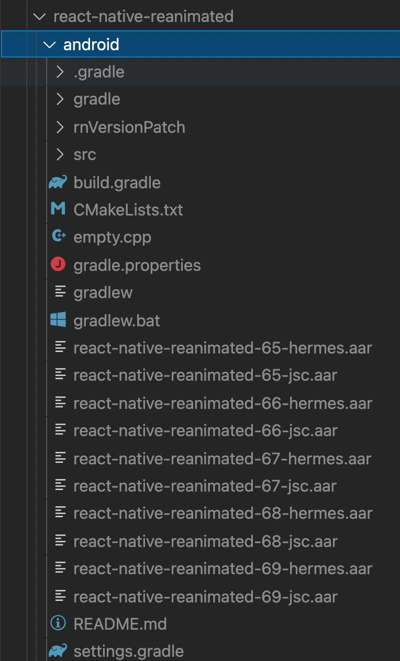Click the Windows icon beside gradlew.bat
Viewport: 400px width, 661px height.
[x=59, y=320]
